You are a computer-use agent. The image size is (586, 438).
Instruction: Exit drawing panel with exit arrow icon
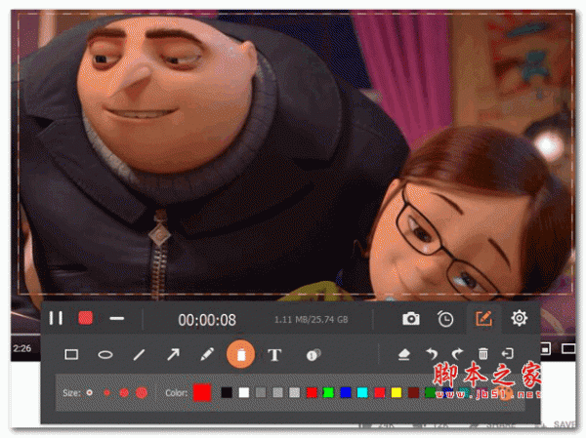(508, 353)
